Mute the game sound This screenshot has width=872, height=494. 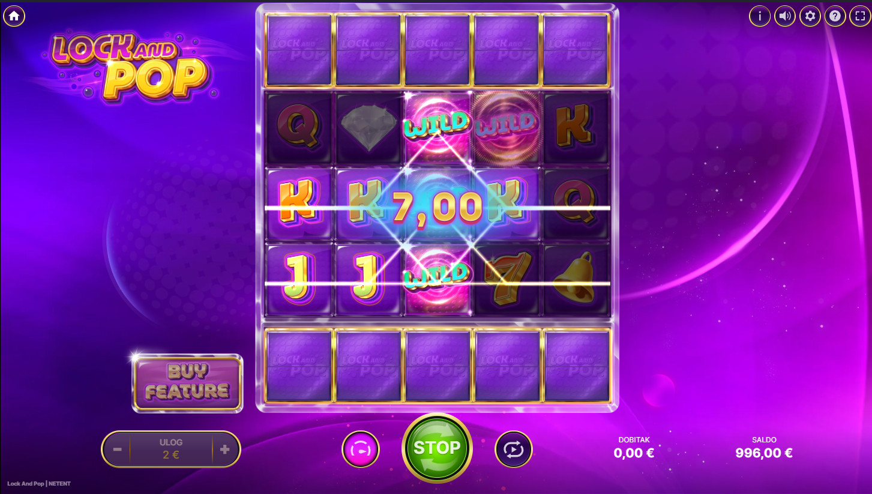click(x=785, y=16)
